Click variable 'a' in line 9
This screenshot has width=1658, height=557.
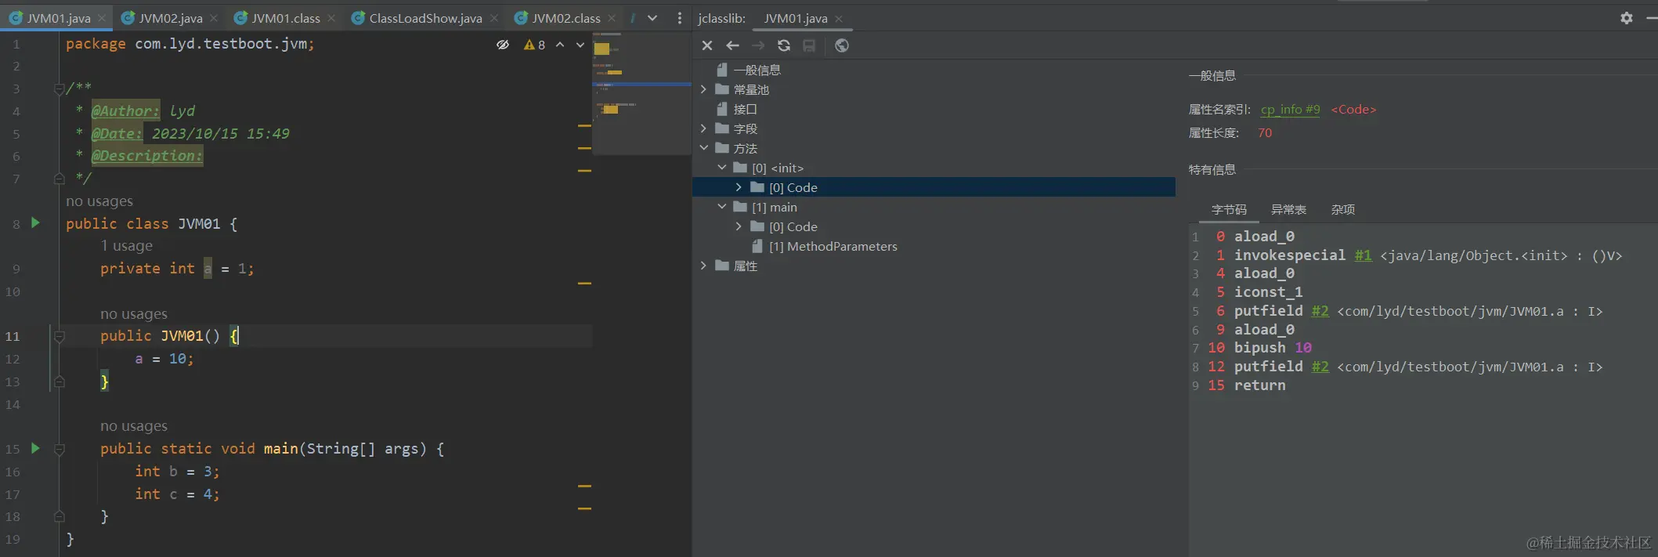click(x=208, y=269)
